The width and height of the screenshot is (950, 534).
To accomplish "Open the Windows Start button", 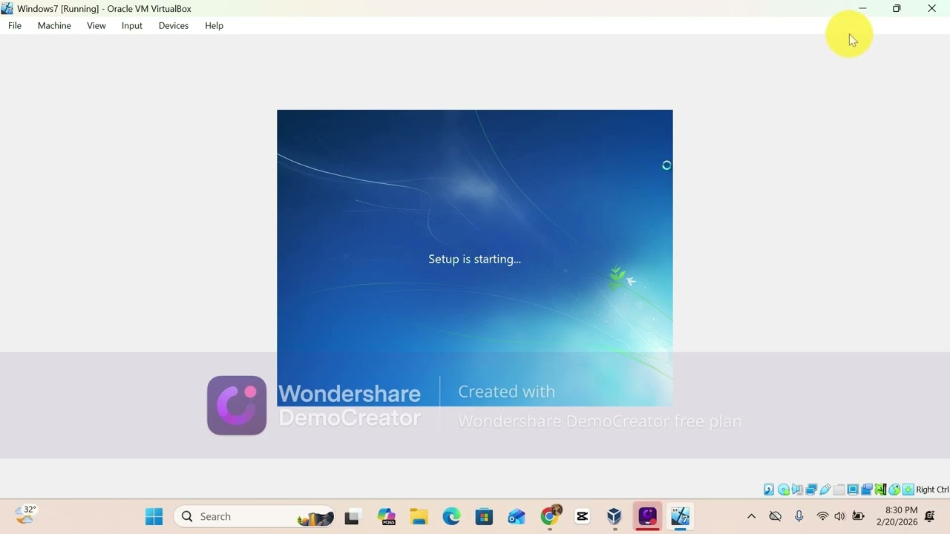I will pos(154,516).
